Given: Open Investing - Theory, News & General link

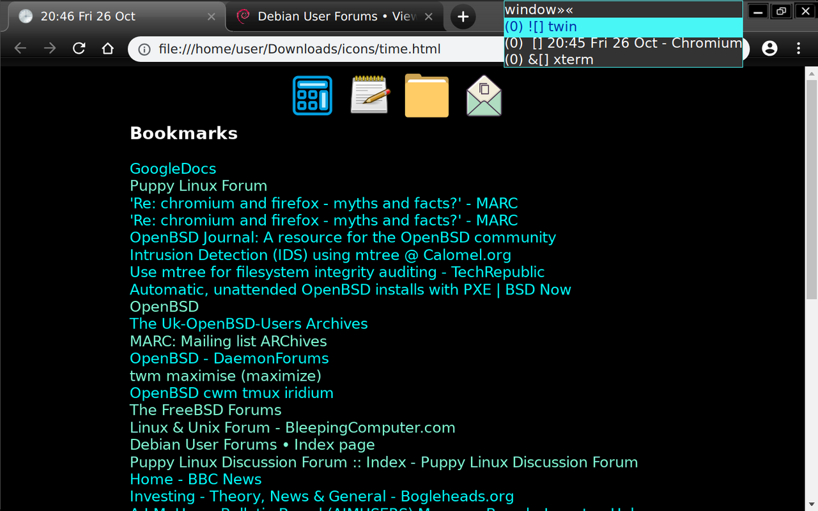Looking at the screenshot, I should pyautogui.click(x=322, y=496).
